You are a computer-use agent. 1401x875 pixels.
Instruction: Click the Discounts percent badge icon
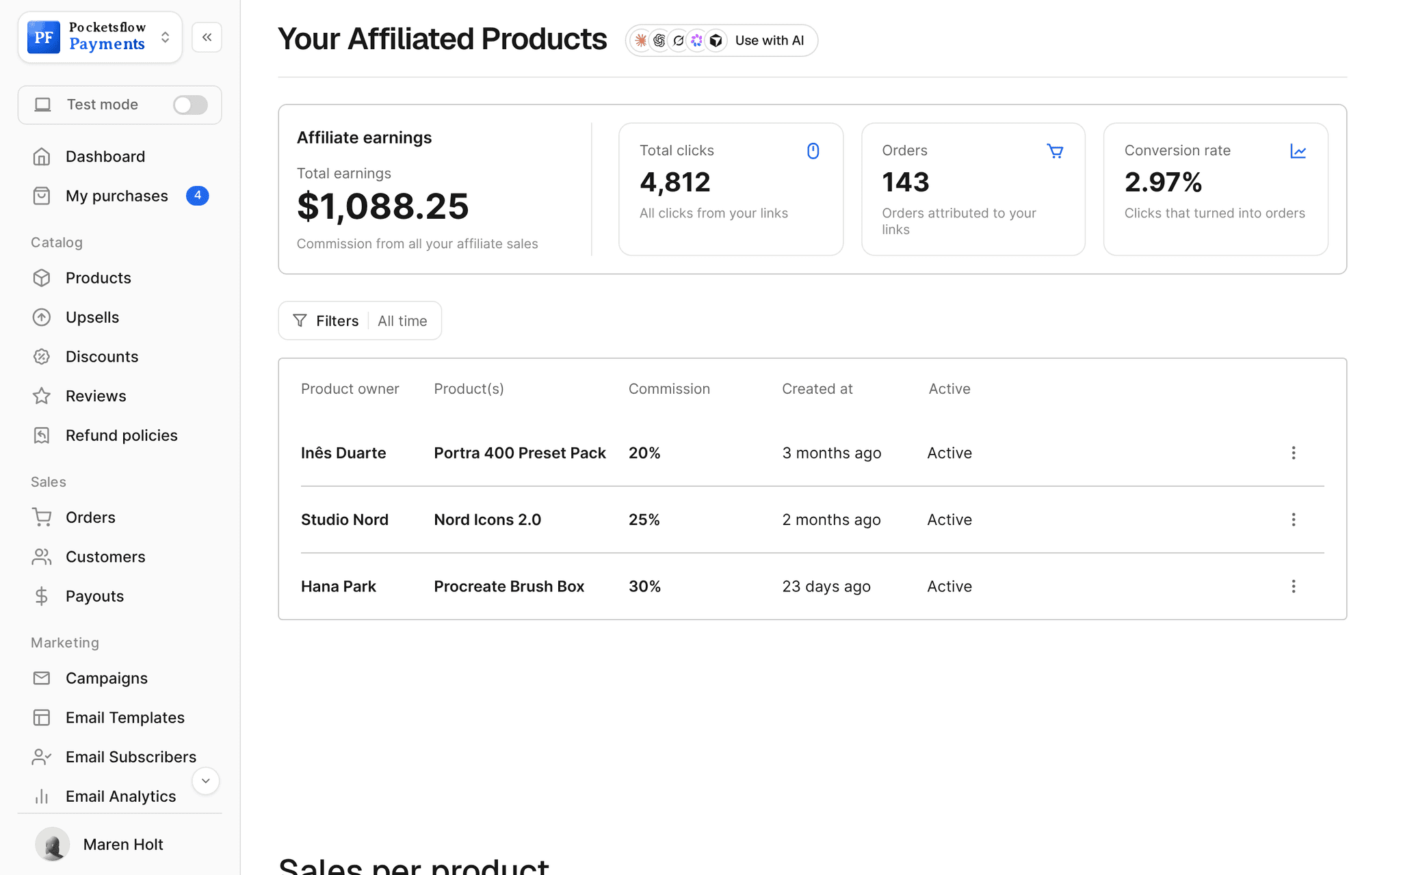[42, 357]
